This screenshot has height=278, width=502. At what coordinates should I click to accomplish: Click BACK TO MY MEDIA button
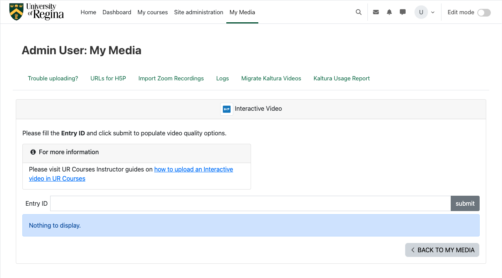click(442, 250)
